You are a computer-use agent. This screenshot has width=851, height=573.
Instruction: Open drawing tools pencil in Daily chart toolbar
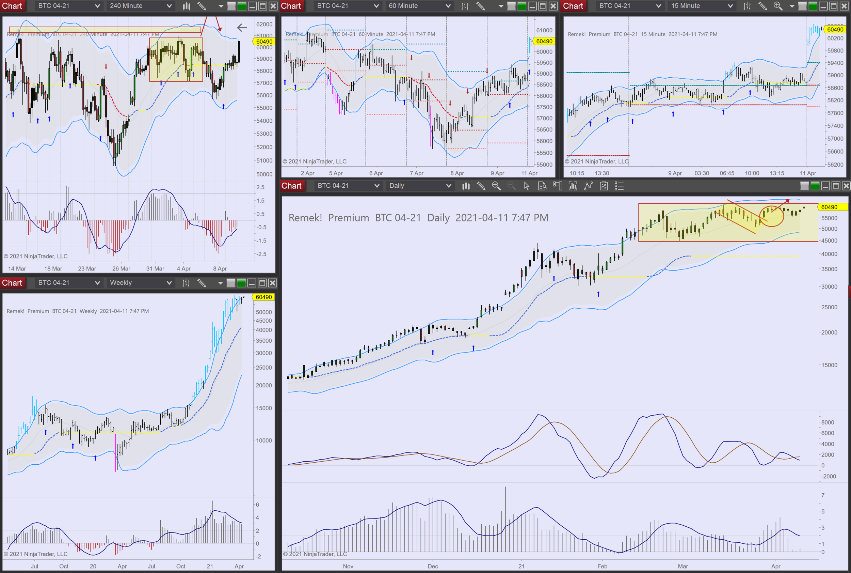pos(481,186)
